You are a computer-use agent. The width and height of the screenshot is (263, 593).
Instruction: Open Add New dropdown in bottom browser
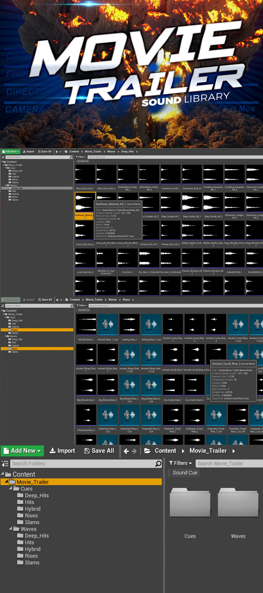click(23, 451)
